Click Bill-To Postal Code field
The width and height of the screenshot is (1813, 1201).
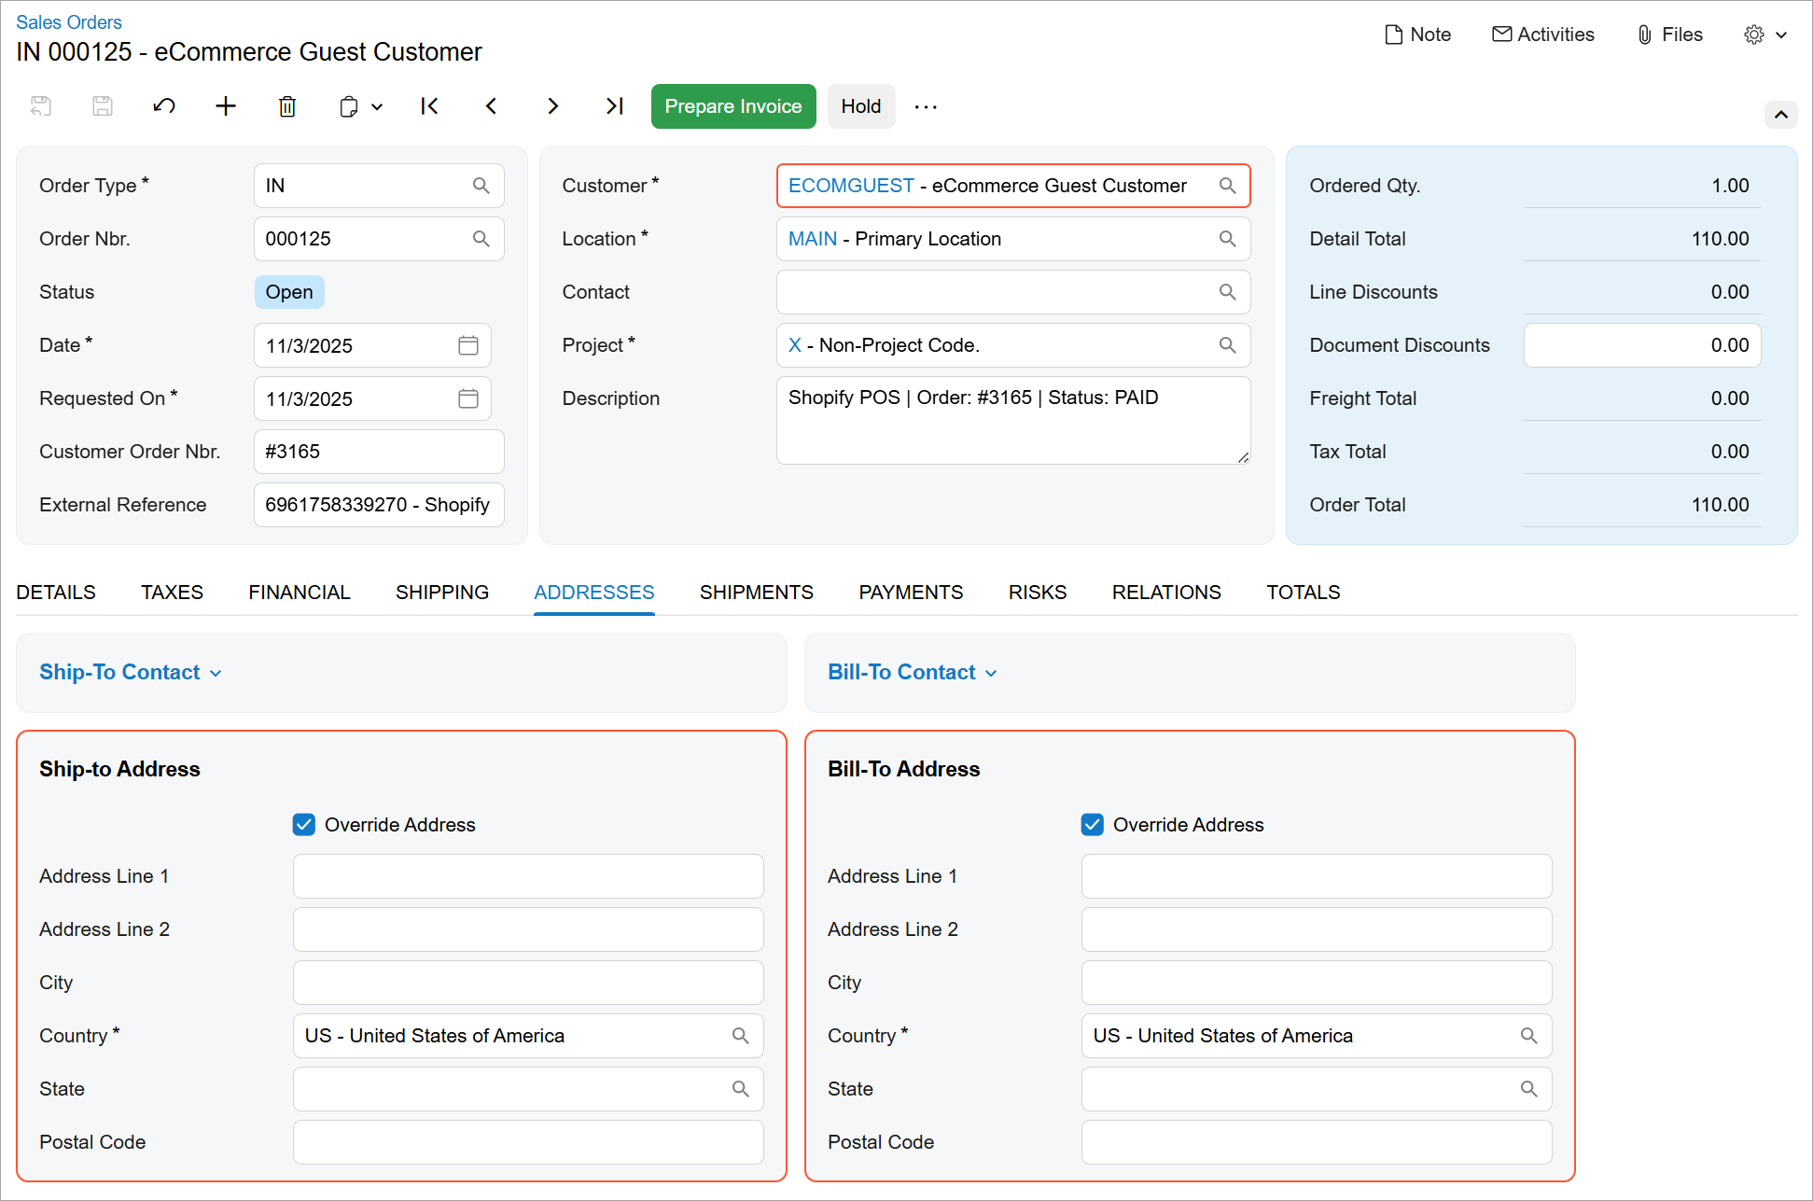click(1317, 1142)
